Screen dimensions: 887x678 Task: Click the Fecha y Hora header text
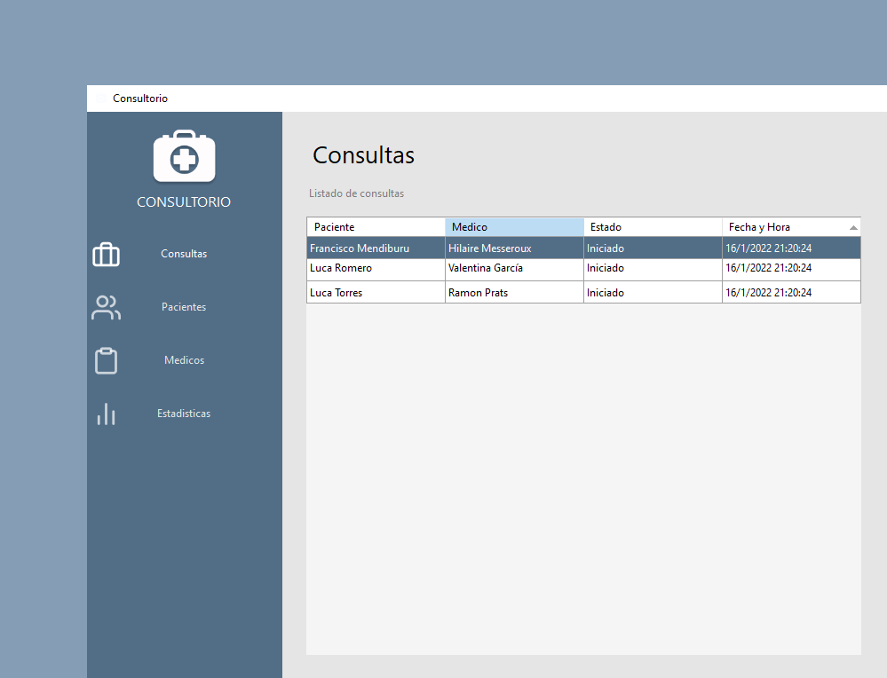pos(759,227)
